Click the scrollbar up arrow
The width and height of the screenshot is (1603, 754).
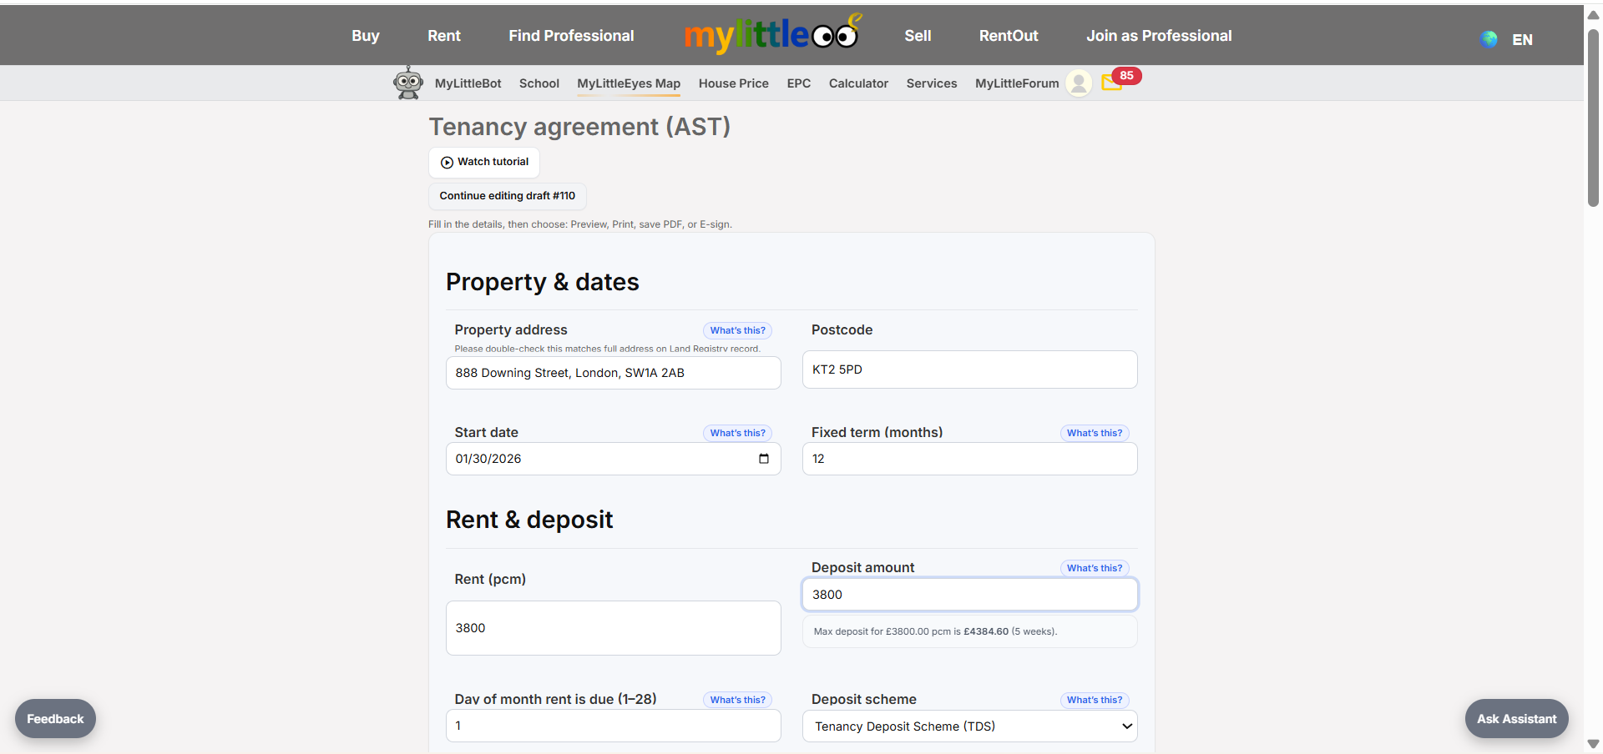pos(1593,14)
